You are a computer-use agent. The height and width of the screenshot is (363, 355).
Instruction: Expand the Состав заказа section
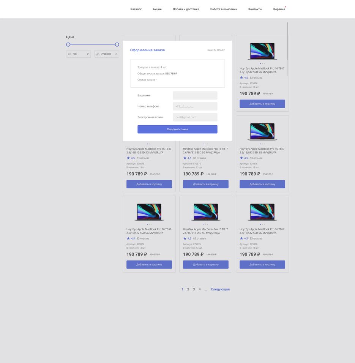point(147,80)
